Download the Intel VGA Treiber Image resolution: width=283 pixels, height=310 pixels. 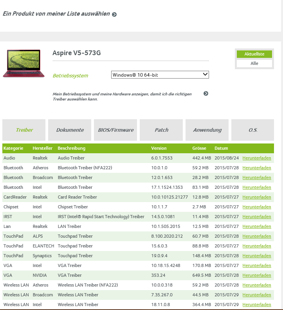click(x=257, y=265)
